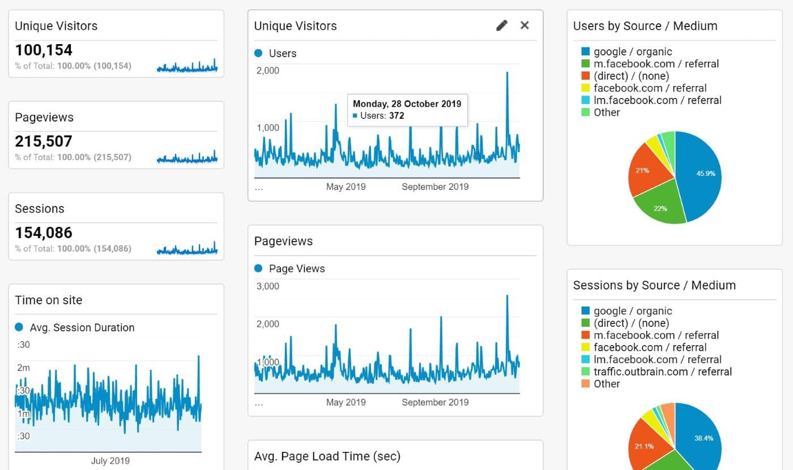Image resolution: width=793 pixels, height=470 pixels.
Task: Open the Time on site widget title
Action: (49, 300)
